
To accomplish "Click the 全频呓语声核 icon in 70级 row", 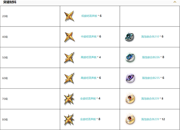I will point(69,98).
